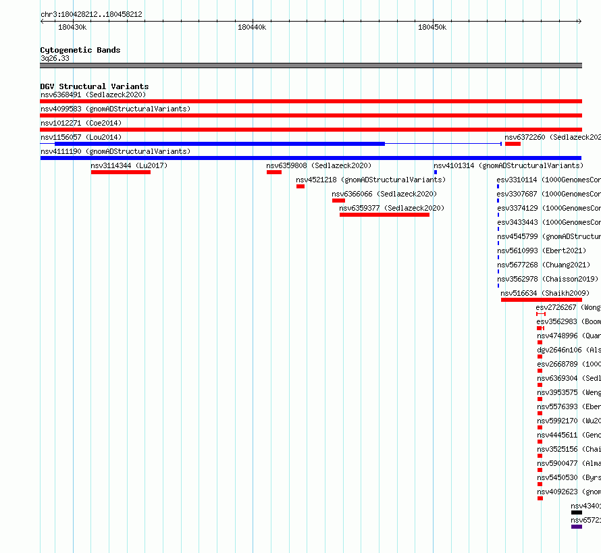Click the 3q26.33 cytogenetic band bar
The height and width of the screenshot is (553, 601).
click(311, 65)
